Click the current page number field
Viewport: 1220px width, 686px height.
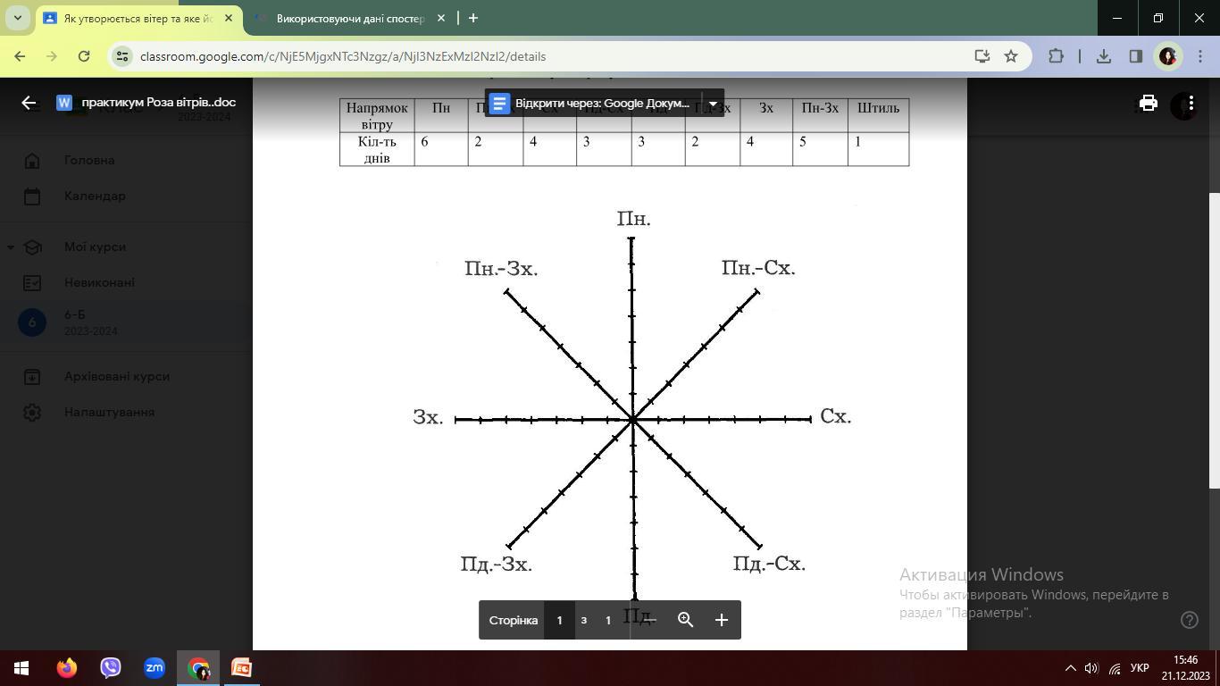pyautogui.click(x=559, y=620)
